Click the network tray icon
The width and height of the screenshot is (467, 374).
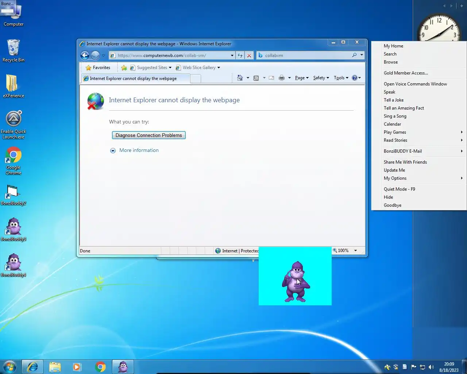point(422,367)
